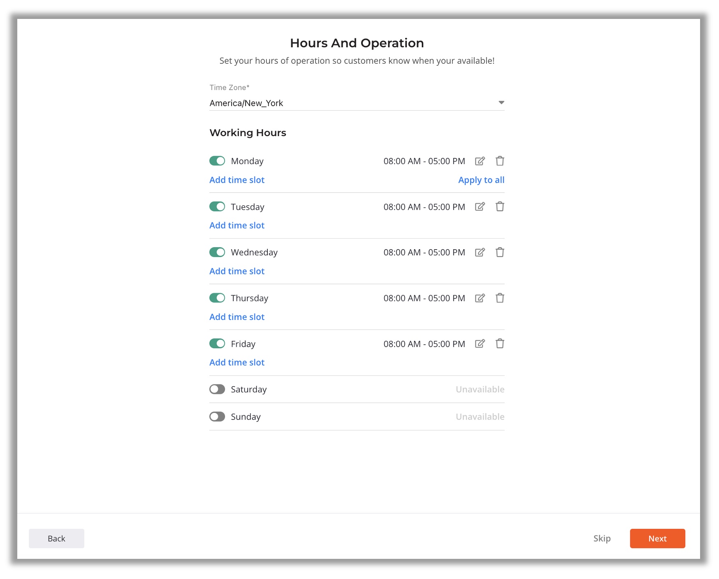Click the trash icon for Monday's time slot
719x579 pixels.
click(500, 161)
